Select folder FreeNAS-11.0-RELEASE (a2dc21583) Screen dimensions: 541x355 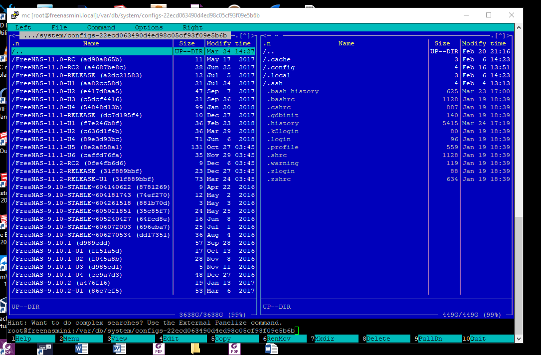[133, 75]
